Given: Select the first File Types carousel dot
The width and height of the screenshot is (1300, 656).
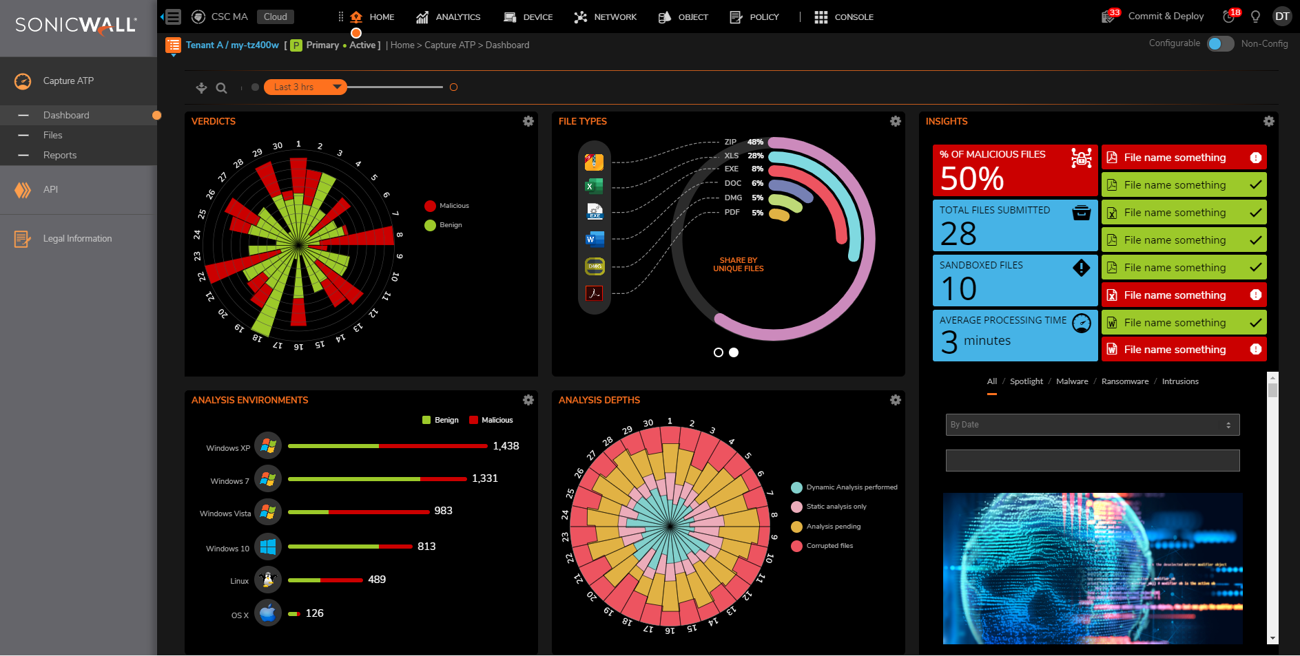Looking at the screenshot, I should click(x=719, y=352).
